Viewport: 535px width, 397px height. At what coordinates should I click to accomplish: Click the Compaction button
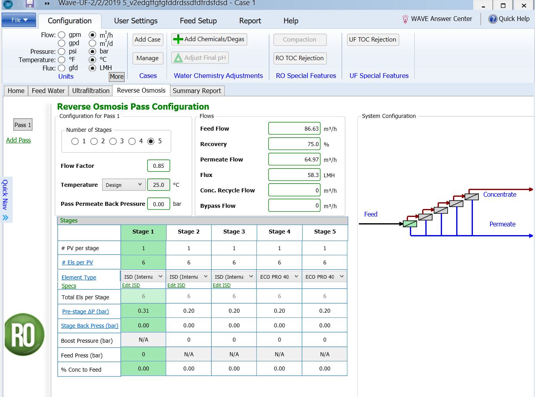(x=300, y=40)
